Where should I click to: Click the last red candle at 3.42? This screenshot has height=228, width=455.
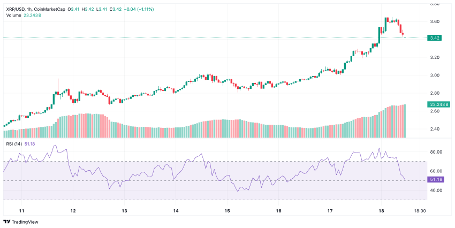(405, 36)
